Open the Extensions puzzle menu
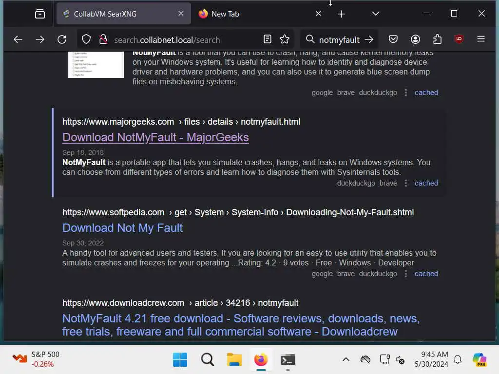Screen dimensions: 499x374 (x=437, y=39)
